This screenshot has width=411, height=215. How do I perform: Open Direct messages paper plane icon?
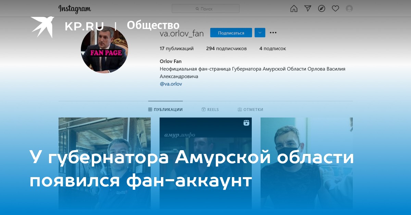pos(308,9)
